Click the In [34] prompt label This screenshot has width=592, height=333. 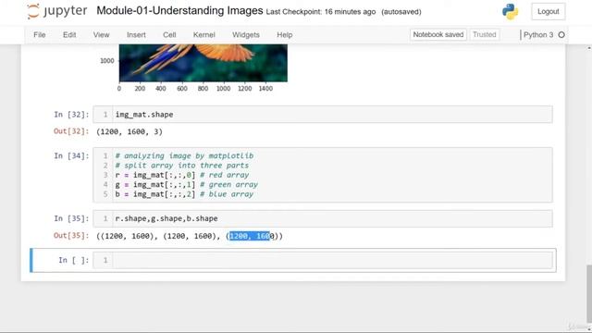[x=71, y=156]
